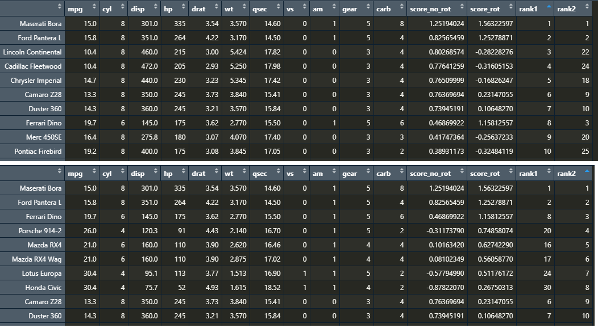
Task: Click the wt value 5.424
Action: point(238,52)
